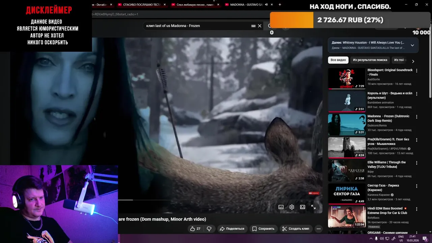Select the partially visible Из той chip
The width and height of the screenshot is (432, 243).
[x=400, y=60]
